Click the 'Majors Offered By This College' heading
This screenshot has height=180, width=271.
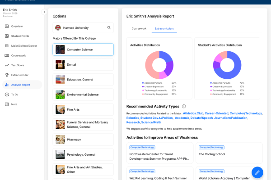74,38
